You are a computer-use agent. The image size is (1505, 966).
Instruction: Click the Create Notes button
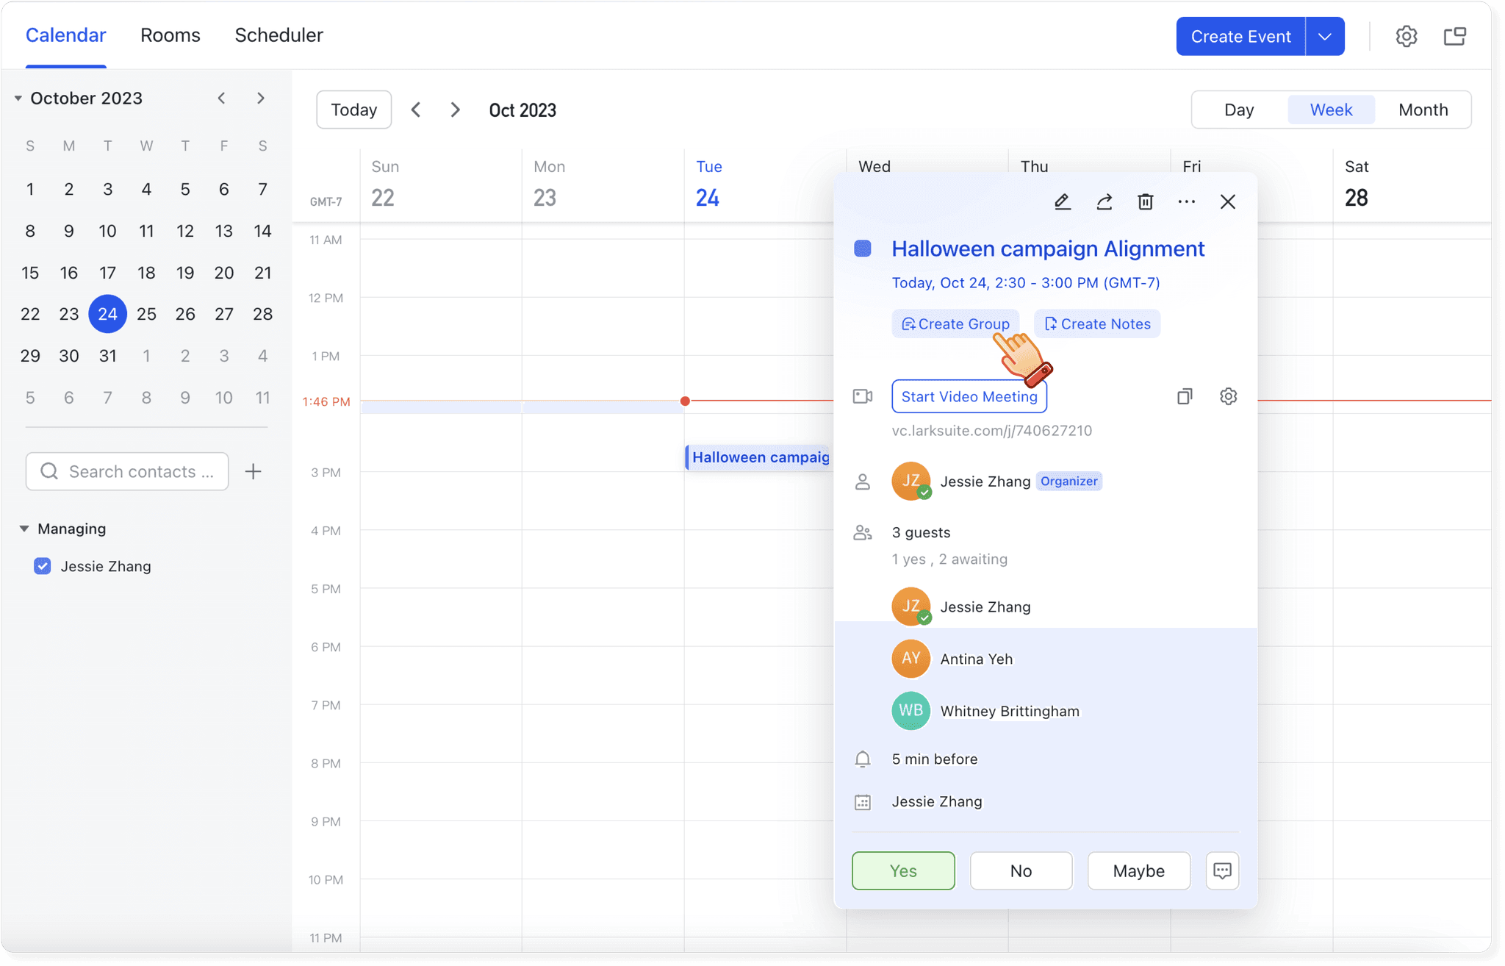[x=1097, y=323]
